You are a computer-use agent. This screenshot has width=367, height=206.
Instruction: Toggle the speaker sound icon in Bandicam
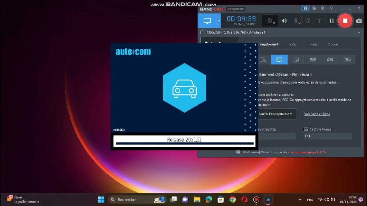coord(284,21)
